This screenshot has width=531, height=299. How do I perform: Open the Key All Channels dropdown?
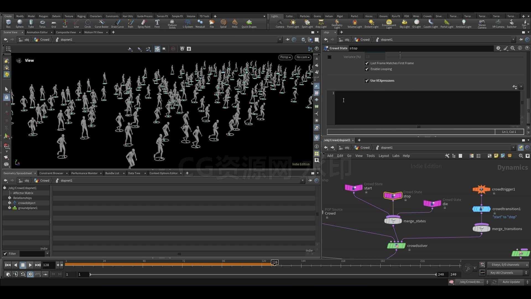[x=508, y=273]
